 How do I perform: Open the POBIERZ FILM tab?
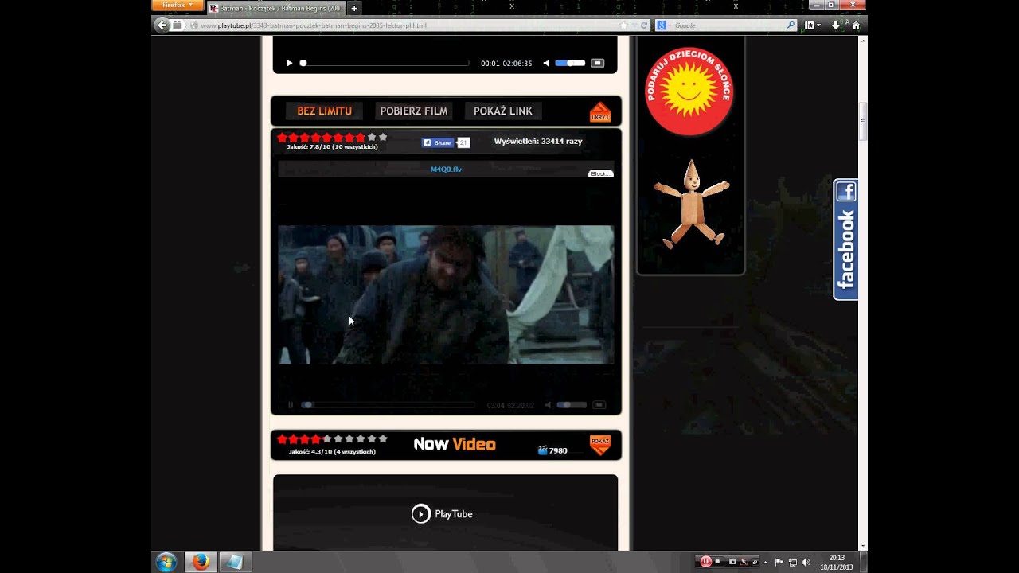(x=413, y=111)
